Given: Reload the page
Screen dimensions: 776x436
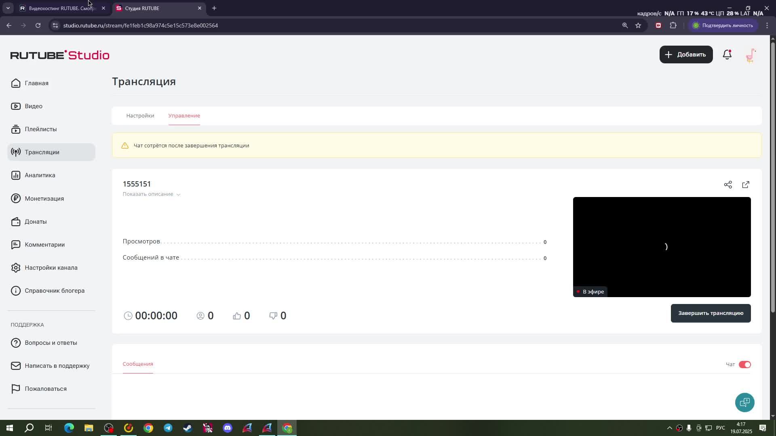Looking at the screenshot, I should point(38,25).
